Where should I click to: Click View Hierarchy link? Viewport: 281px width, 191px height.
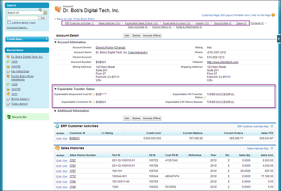click(x=138, y=52)
